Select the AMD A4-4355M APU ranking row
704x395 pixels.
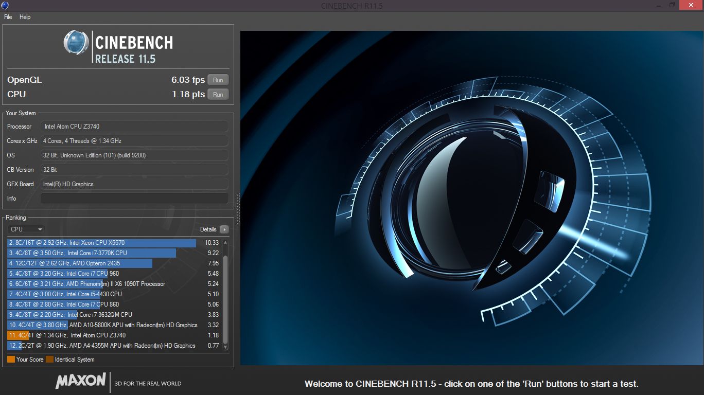click(x=114, y=346)
